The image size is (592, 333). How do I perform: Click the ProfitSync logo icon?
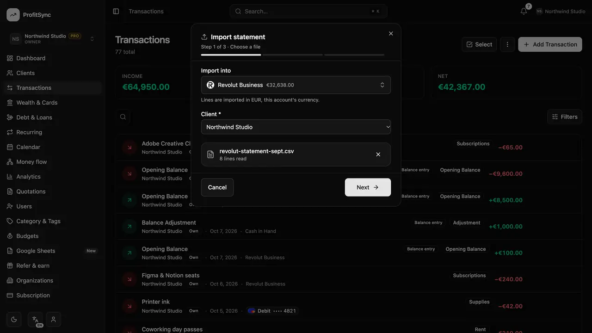pos(13,15)
